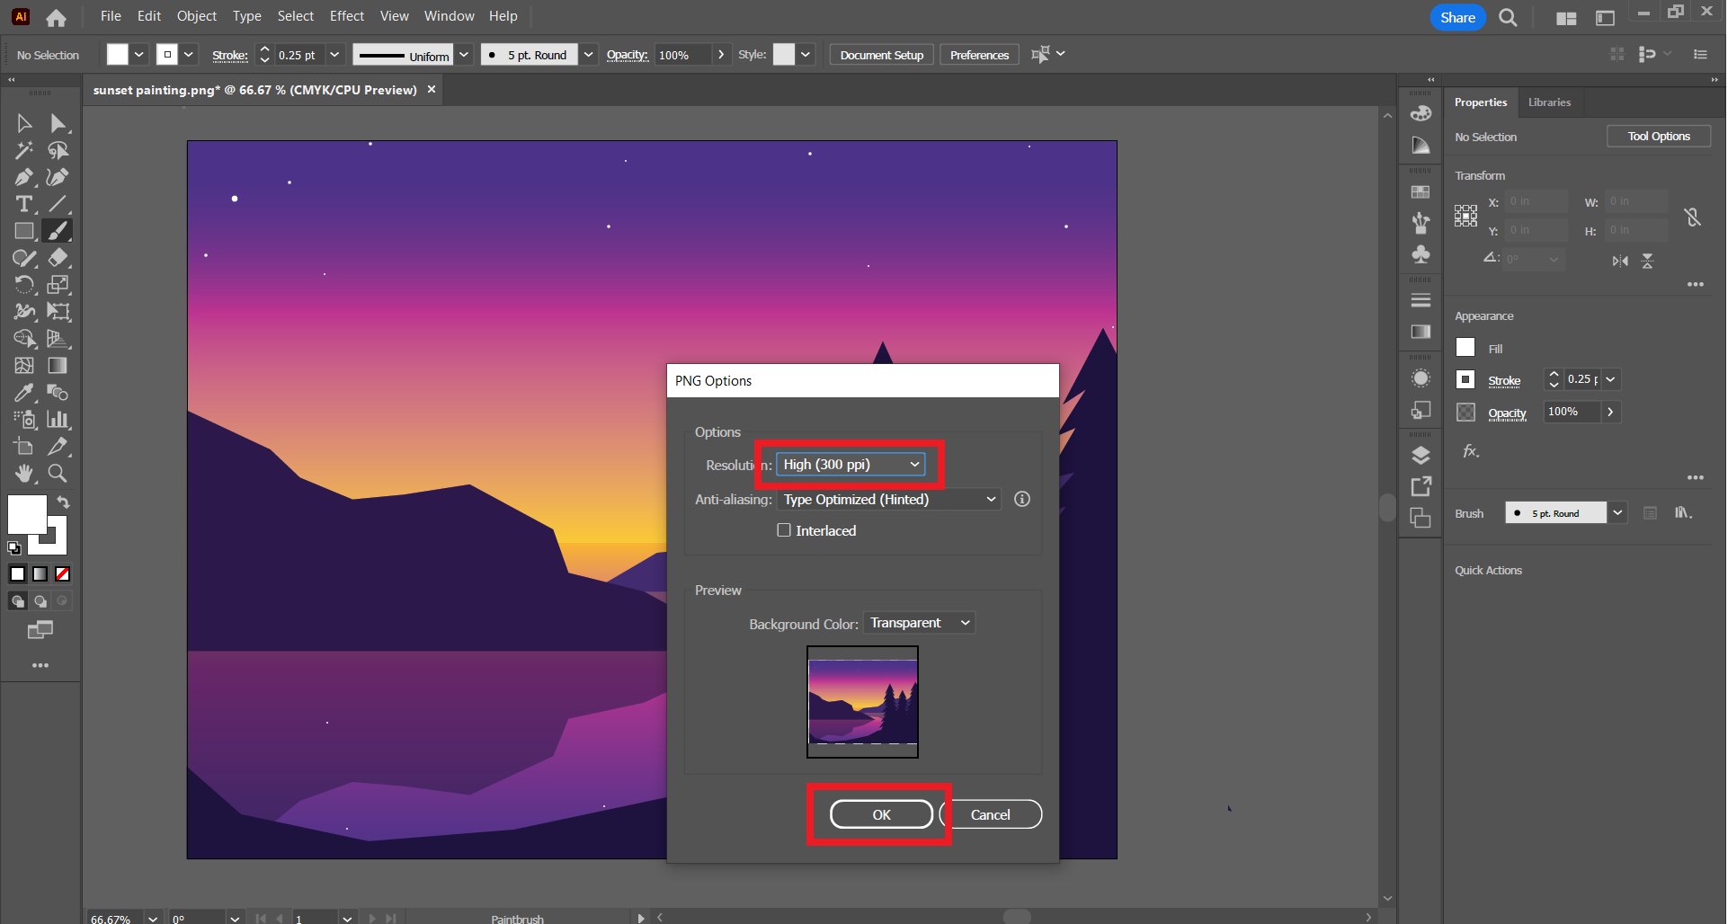Switch to the Libraries tab
The width and height of the screenshot is (1728, 924).
pyautogui.click(x=1549, y=102)
